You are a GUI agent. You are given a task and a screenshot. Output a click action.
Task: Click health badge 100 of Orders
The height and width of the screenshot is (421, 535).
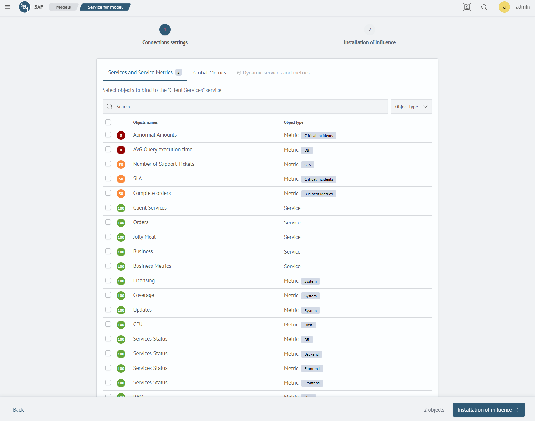[x=121, y=223]
